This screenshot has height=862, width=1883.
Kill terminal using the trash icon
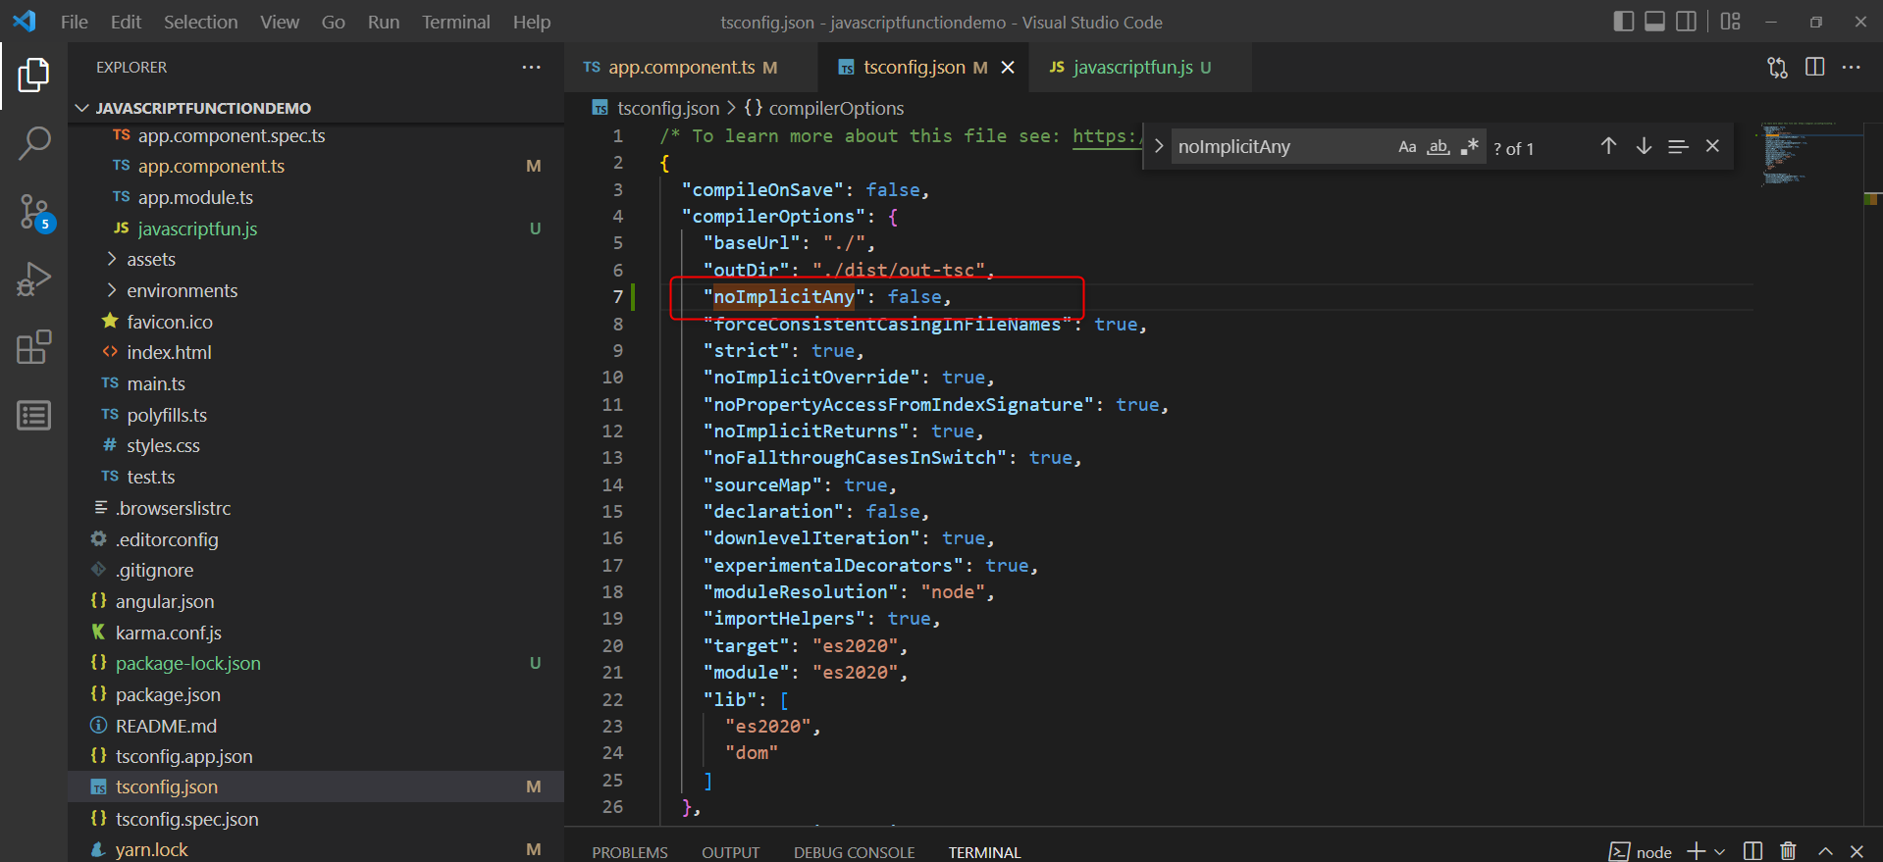click(1788, 851)
